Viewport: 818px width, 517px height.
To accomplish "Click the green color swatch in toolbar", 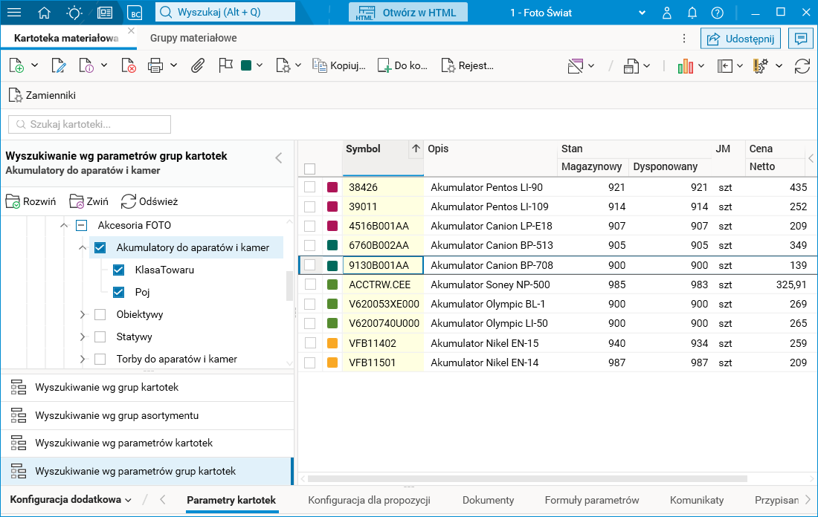I will point(246,65).
